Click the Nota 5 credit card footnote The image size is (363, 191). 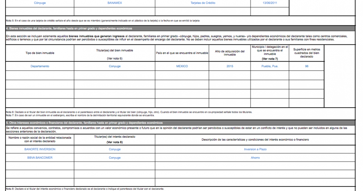pos(102,21)
